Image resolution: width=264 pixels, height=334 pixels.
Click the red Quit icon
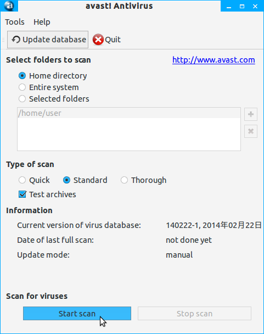[98, 40]
